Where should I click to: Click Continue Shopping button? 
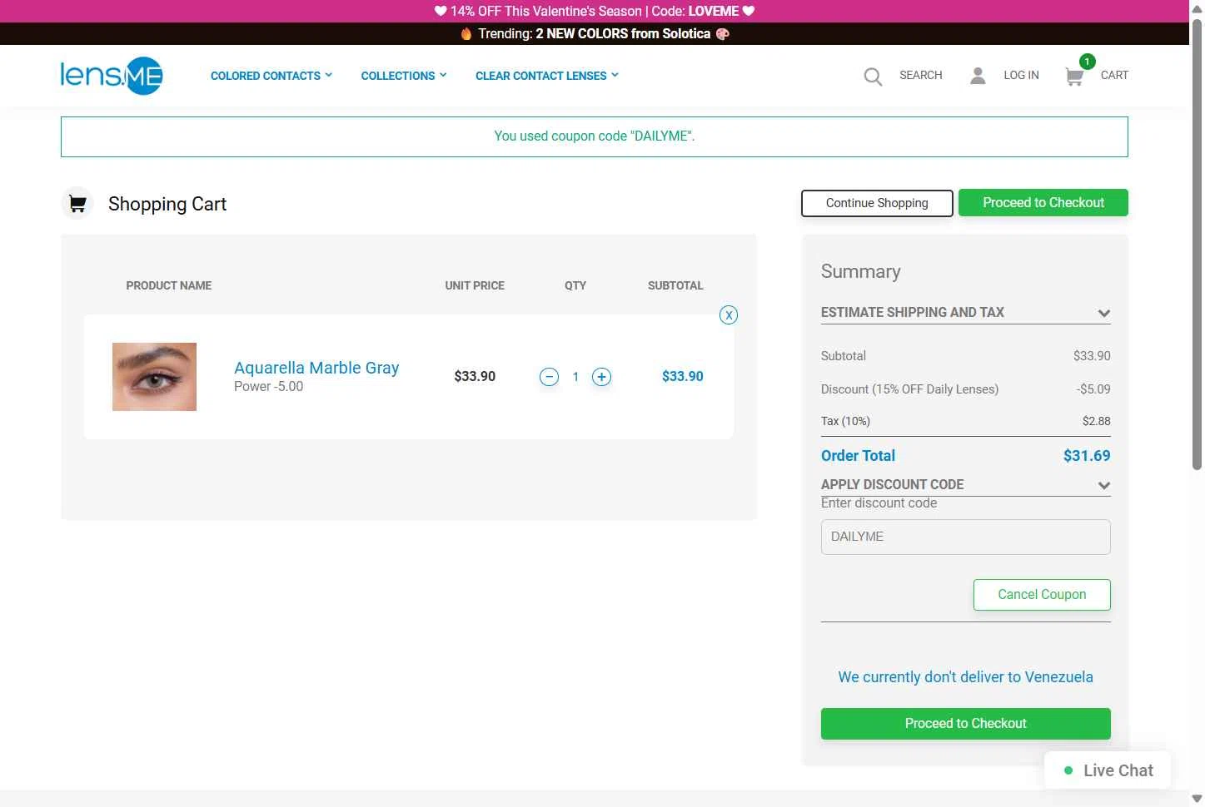click(x=877, y=203)
